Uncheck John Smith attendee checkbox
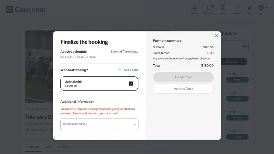274x154 pixels. [x=131, y=84]
